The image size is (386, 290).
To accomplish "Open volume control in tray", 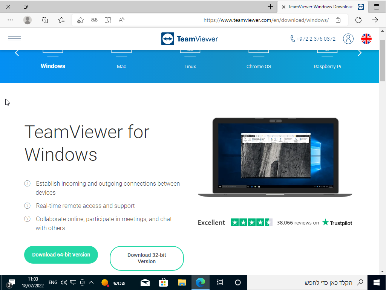I will click(64, 282).
